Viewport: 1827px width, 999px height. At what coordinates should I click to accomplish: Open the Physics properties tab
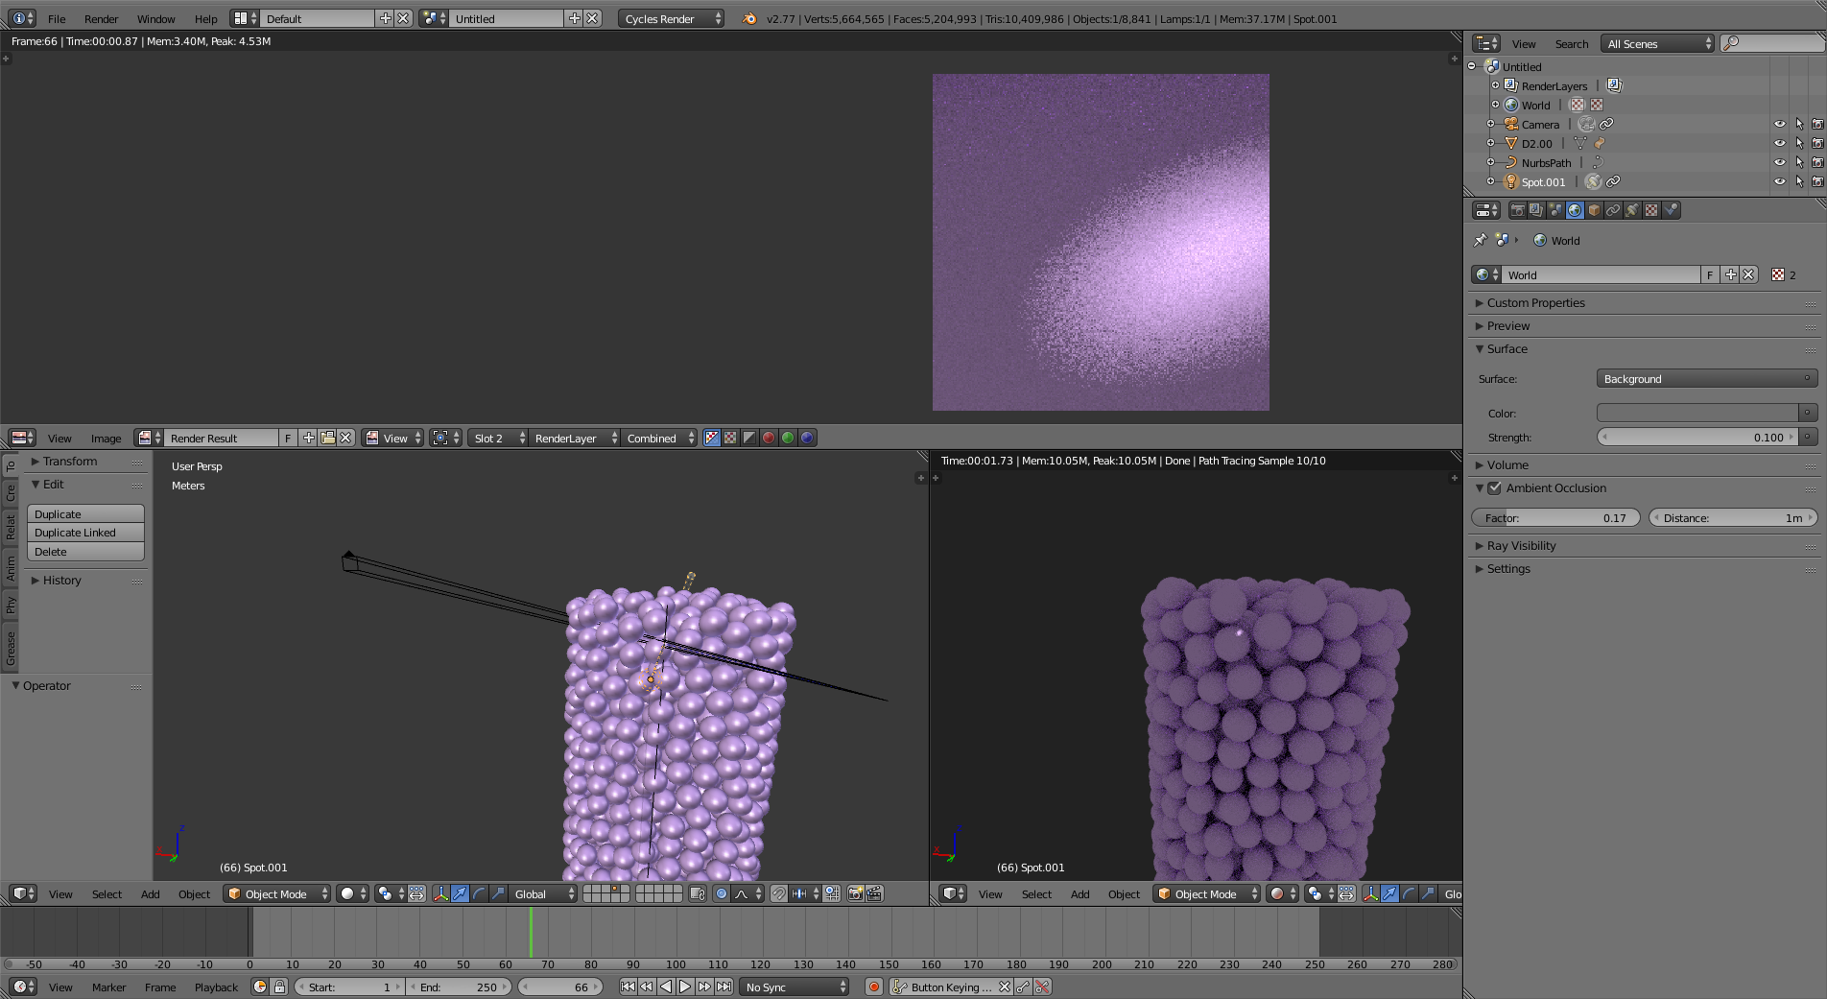(1671, 210)
